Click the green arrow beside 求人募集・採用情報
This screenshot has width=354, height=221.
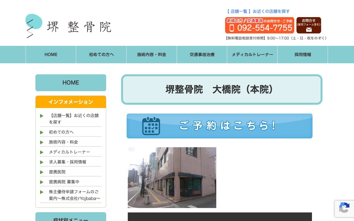tap(42, 162)
